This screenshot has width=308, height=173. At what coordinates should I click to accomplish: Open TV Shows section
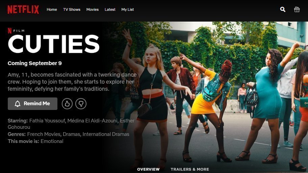72,9
